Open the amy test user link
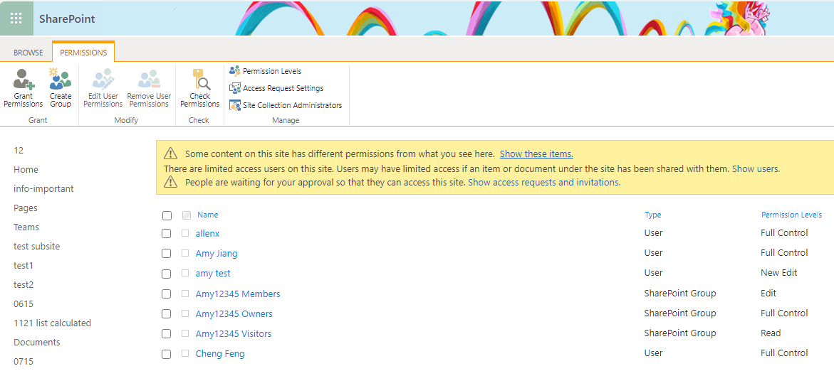834x371 pixels. [213, 274]
